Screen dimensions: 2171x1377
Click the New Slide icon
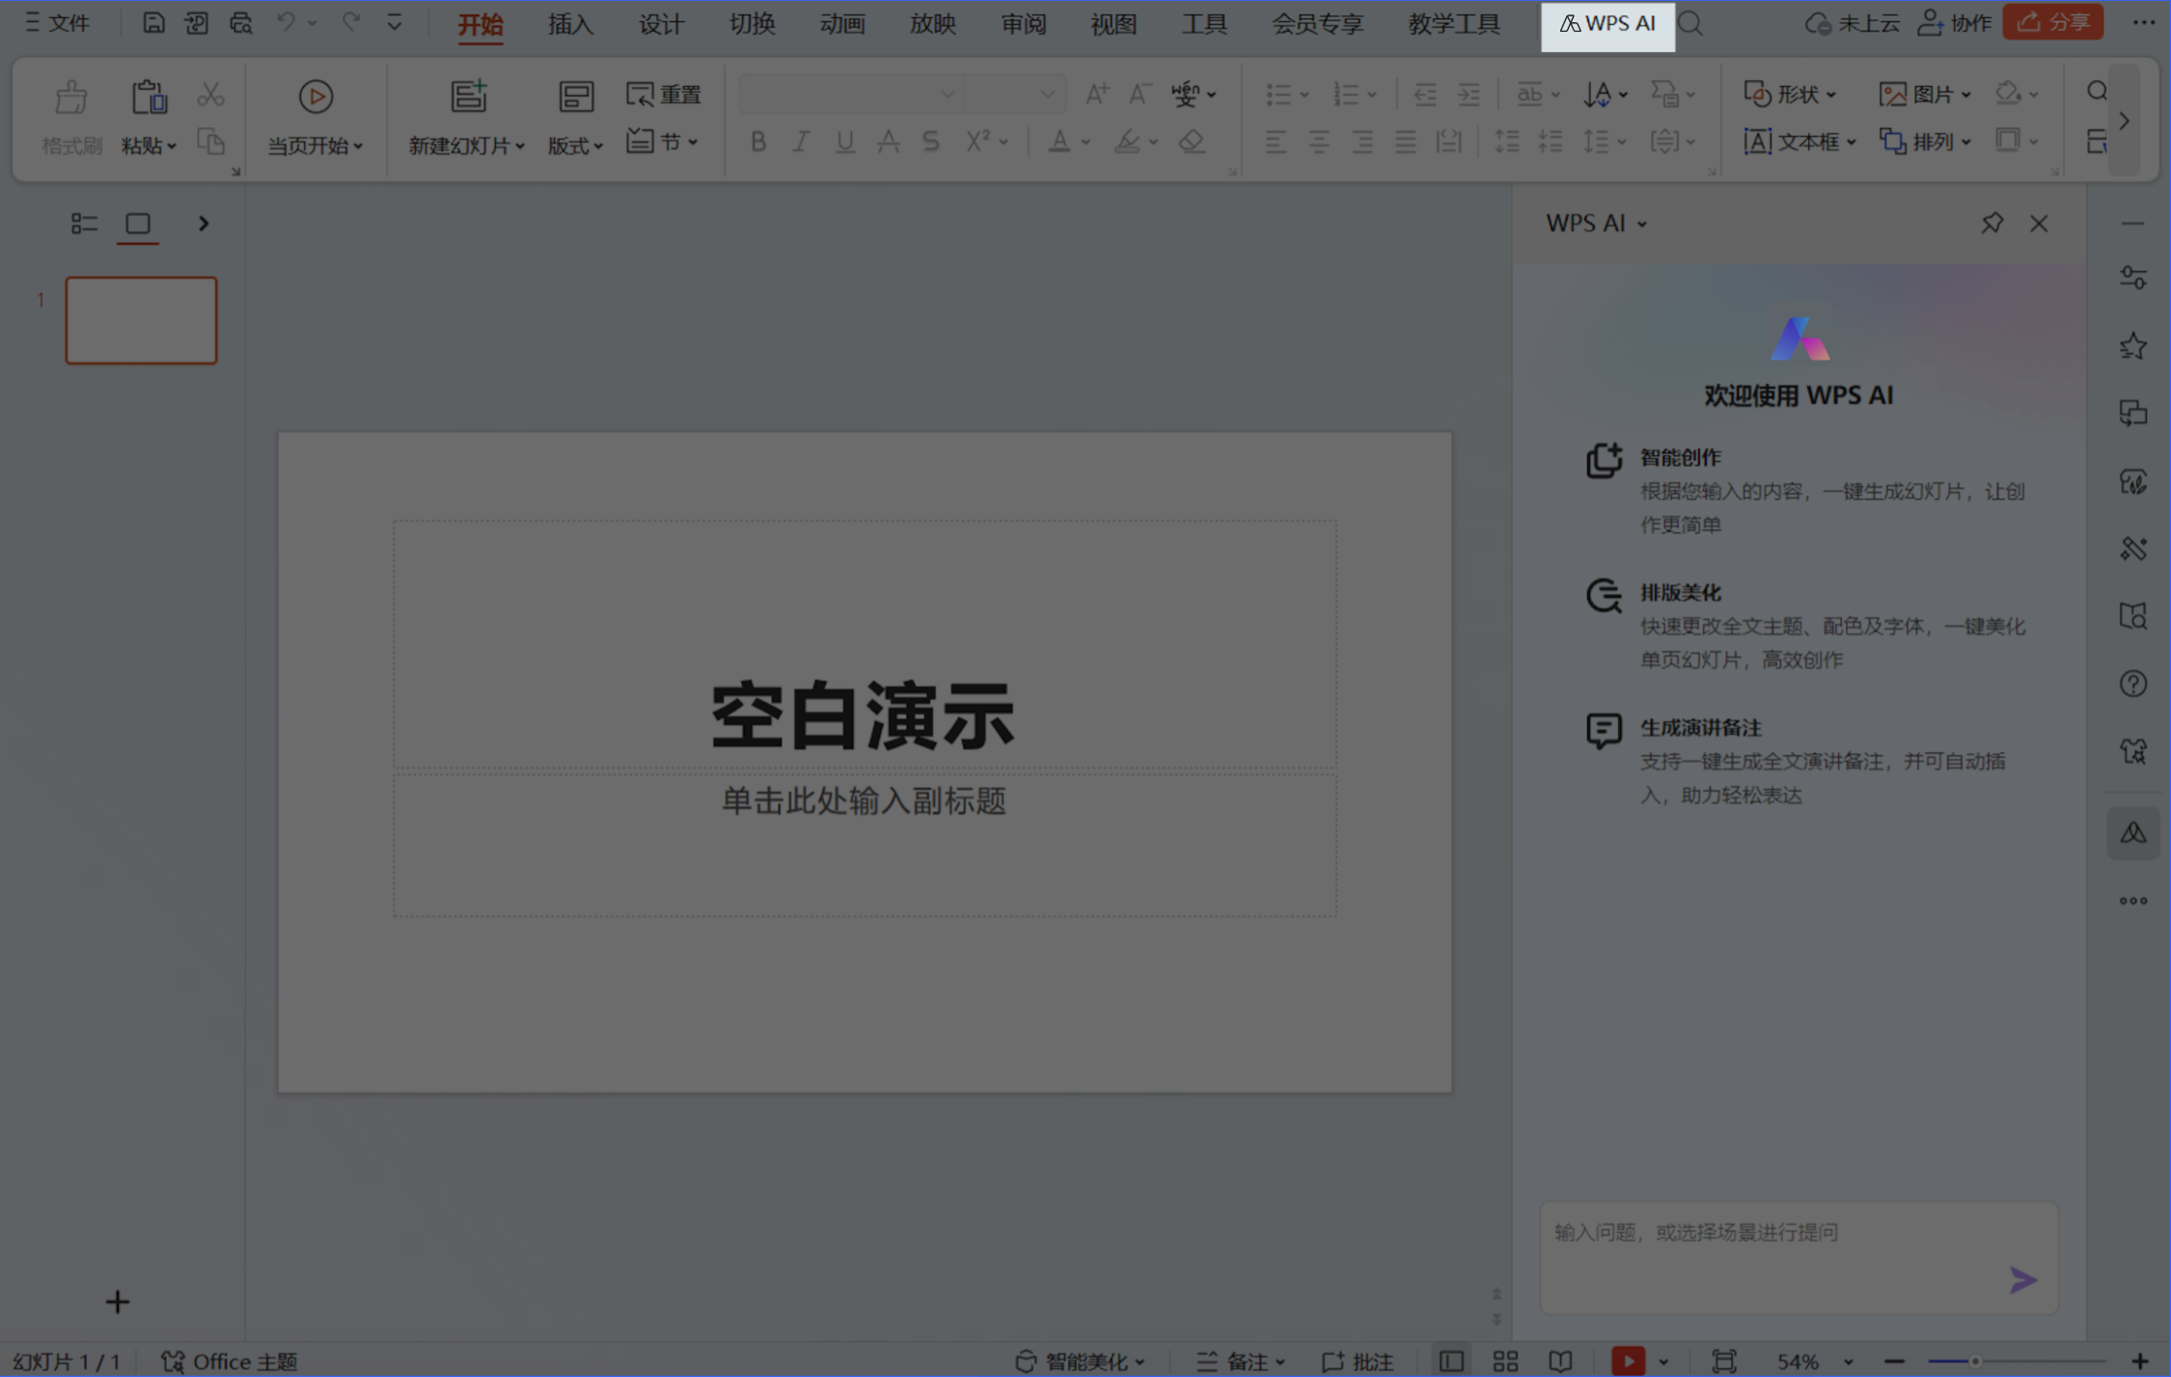pyautogui.click(x=469, y=96)
